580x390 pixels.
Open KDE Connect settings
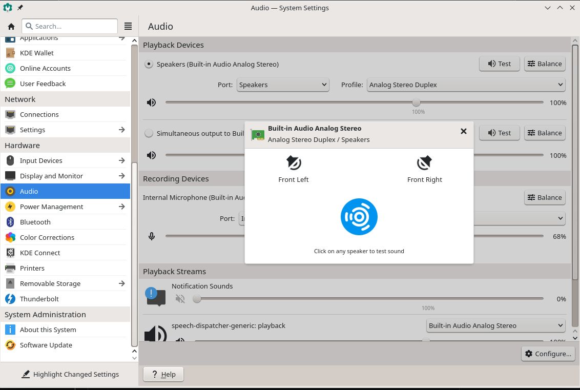(x=66, y=253)
